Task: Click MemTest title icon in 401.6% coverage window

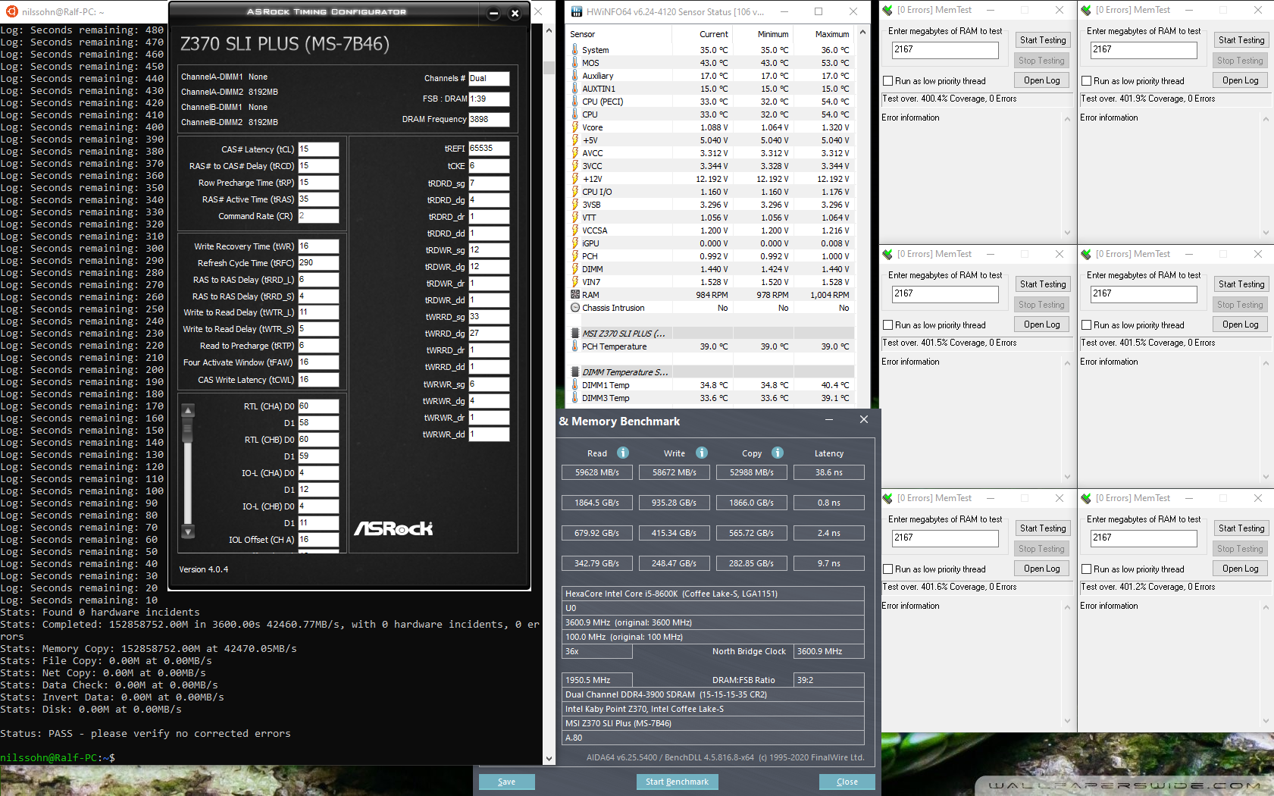Action: tap(887, 498)
